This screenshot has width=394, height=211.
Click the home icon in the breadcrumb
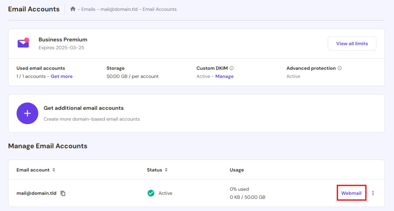(73, 9)
